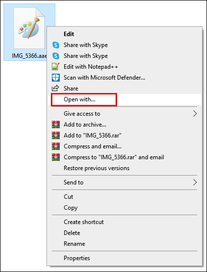Screen dimensions: 207x272
Task: Click WinRAR icon beside Add to archive
Action: (56, 125)
